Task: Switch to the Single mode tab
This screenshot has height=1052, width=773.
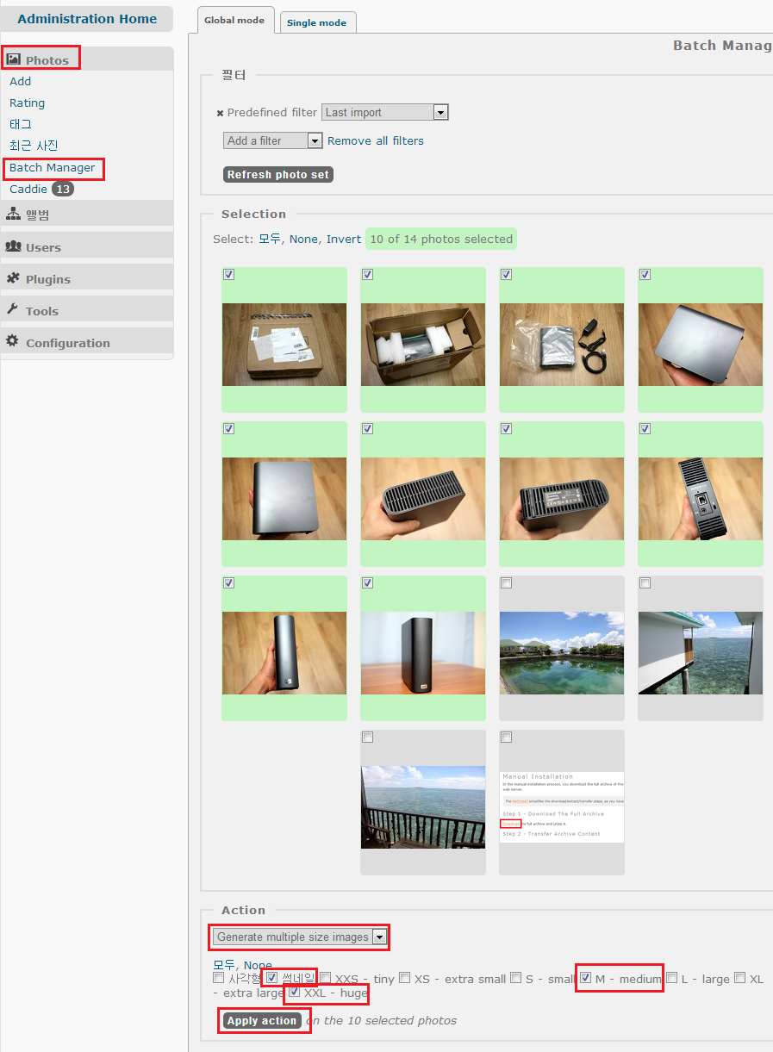Action: pos(316,22)
